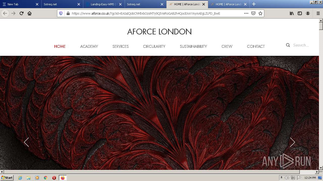Open the CREW page

(x=227, y=46)
